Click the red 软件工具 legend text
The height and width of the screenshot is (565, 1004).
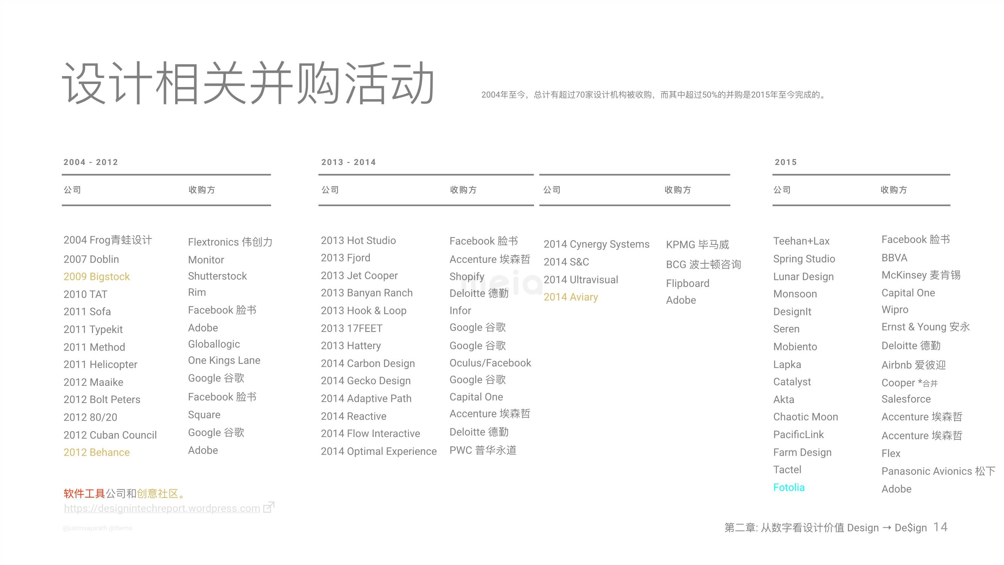coord(84,494)
